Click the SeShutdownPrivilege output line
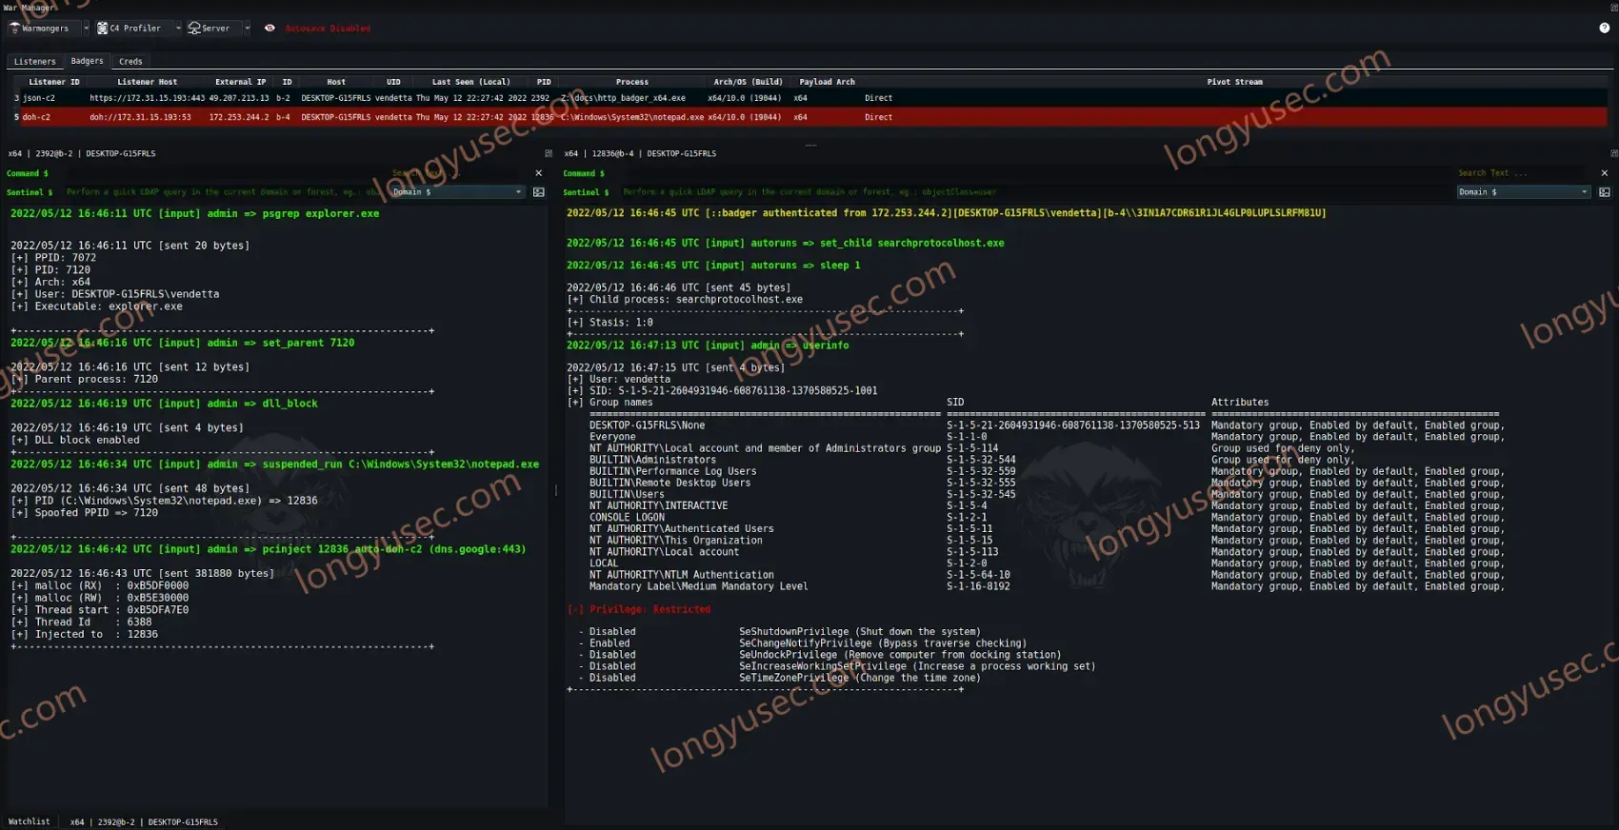This screenshot has height=830, width=1619. [779, 632]
